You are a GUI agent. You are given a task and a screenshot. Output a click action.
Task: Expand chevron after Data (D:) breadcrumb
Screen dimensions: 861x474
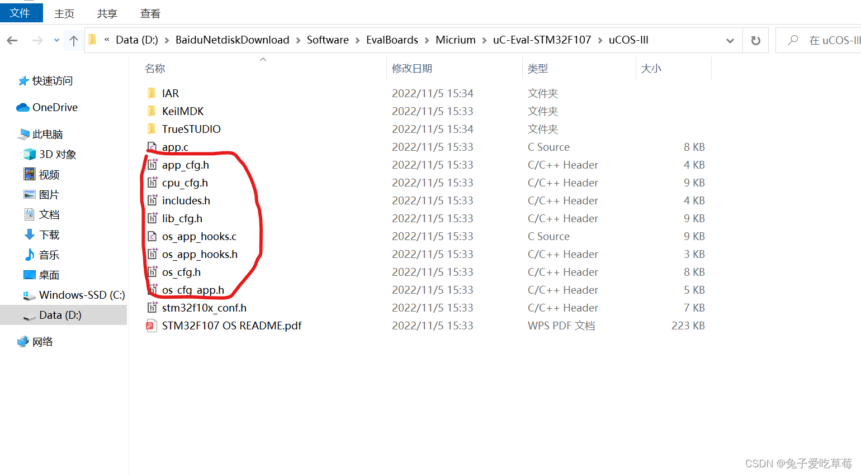[x=167, y=40]
